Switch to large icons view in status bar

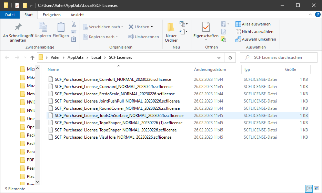[x=316, y=189]
